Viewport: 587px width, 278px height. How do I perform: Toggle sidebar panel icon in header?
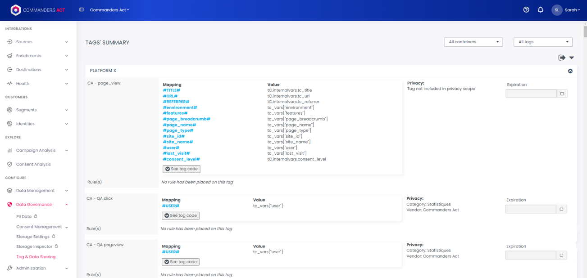(82, 9)
